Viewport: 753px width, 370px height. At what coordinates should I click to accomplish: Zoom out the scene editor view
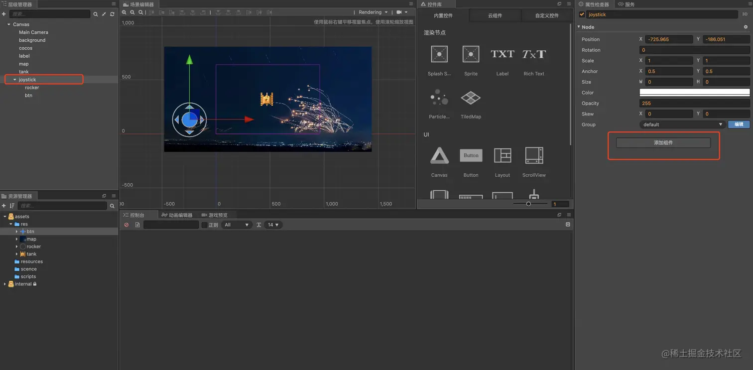(x=132, y=12)
